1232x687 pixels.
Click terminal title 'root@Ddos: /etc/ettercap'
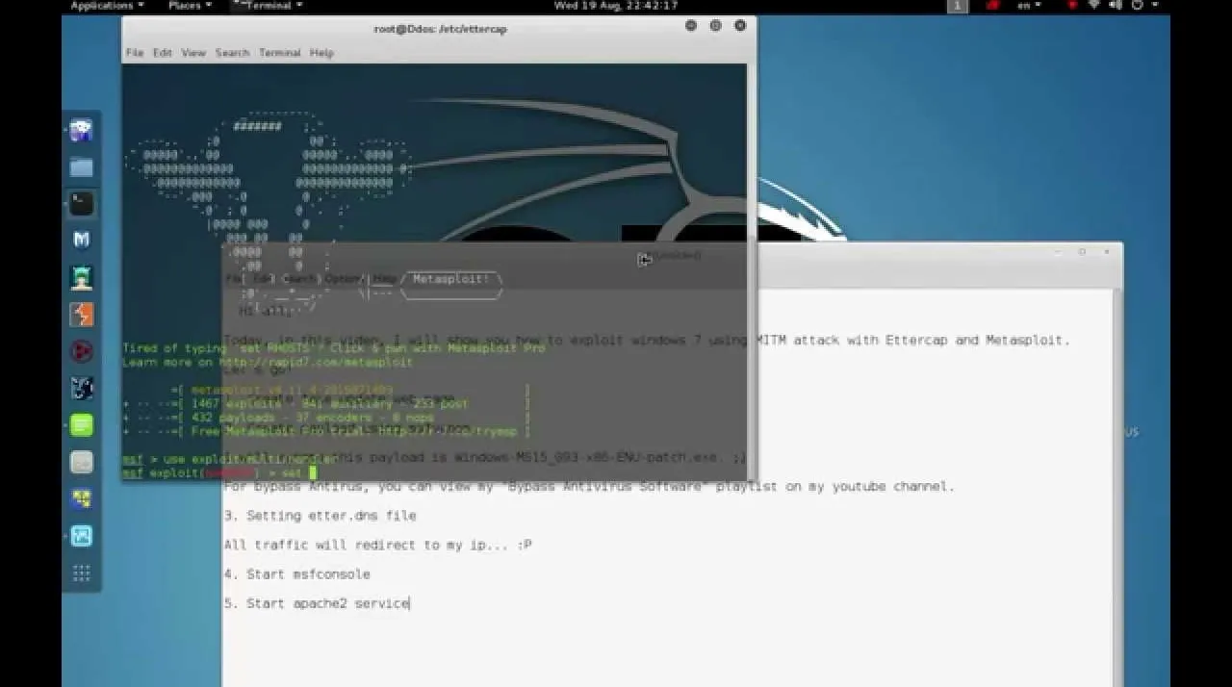440,28
